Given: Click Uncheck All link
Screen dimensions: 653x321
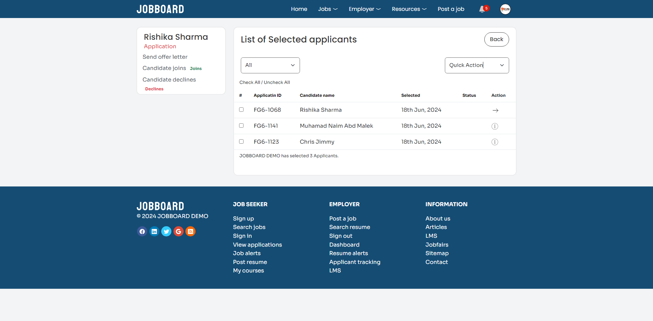Looking at the screenshot, I should tap(277, 83).
